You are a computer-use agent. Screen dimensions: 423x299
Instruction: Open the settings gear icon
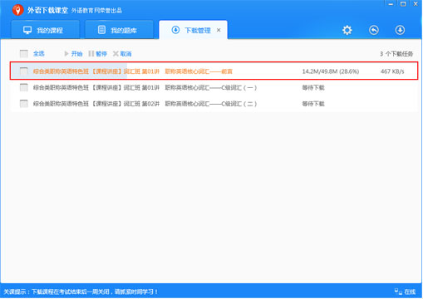347,30
